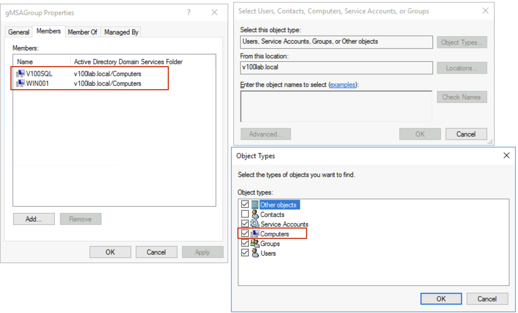Image resolution: width=518 pixels, height=313 pixels.
Task: Select the 'Other objects' label in list
Action: coord(278,205)
